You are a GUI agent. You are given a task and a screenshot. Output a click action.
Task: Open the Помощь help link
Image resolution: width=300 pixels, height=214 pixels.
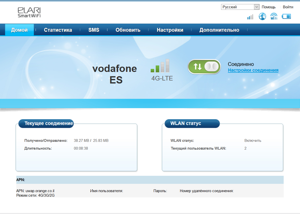pos(269,7)
